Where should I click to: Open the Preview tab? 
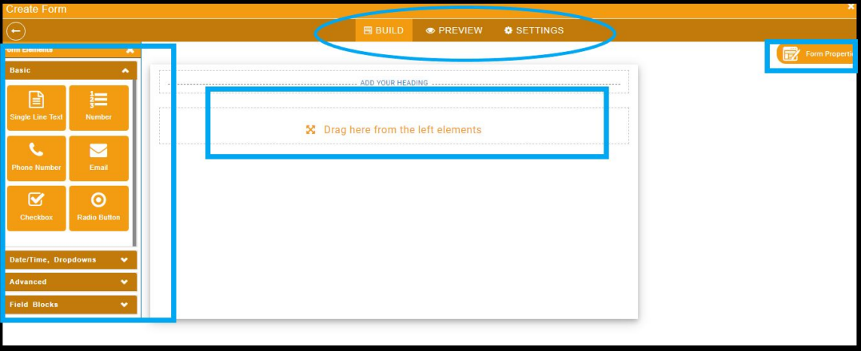click(454, 30)
